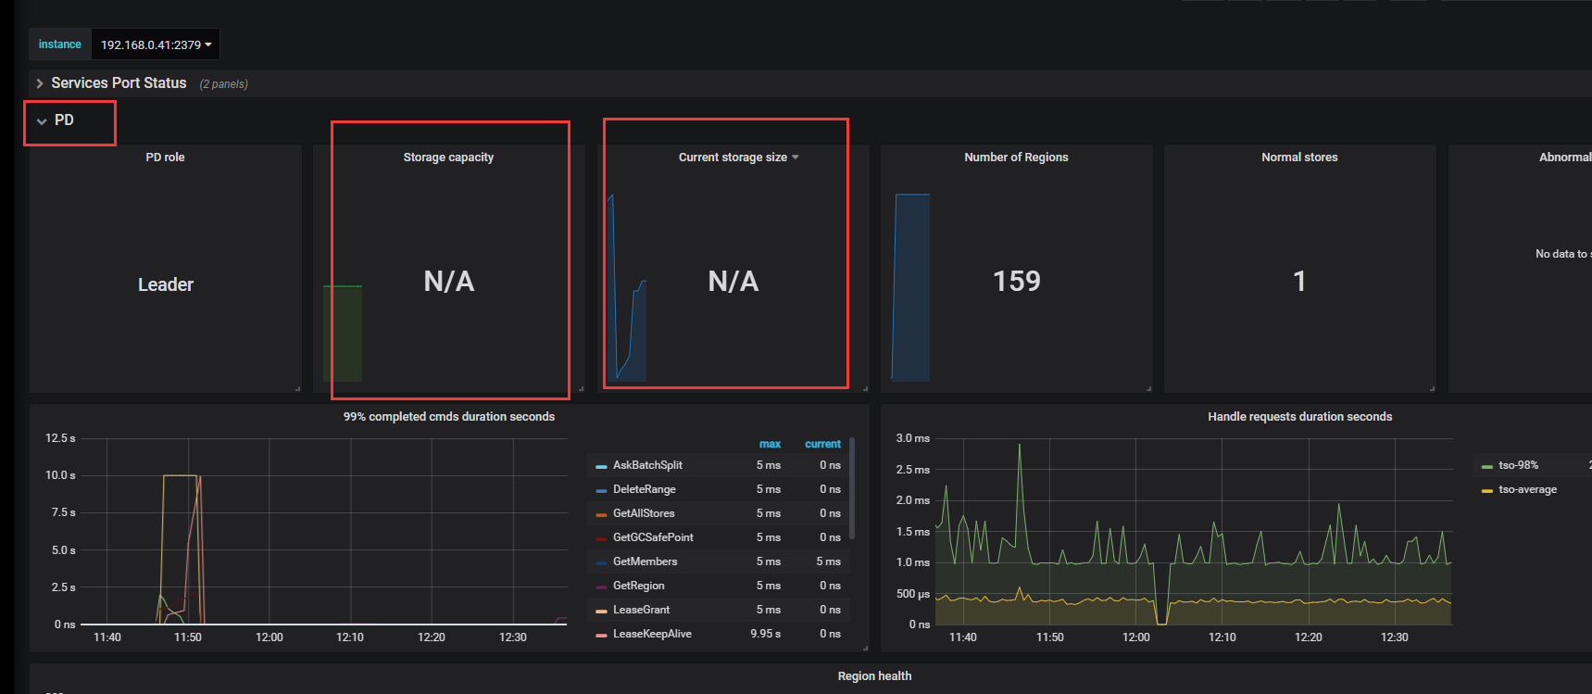Open Number of Regions panel title menu
Image resolution: width=1592 pixels, height=694 pixels.
click(x=1016, y=158)
